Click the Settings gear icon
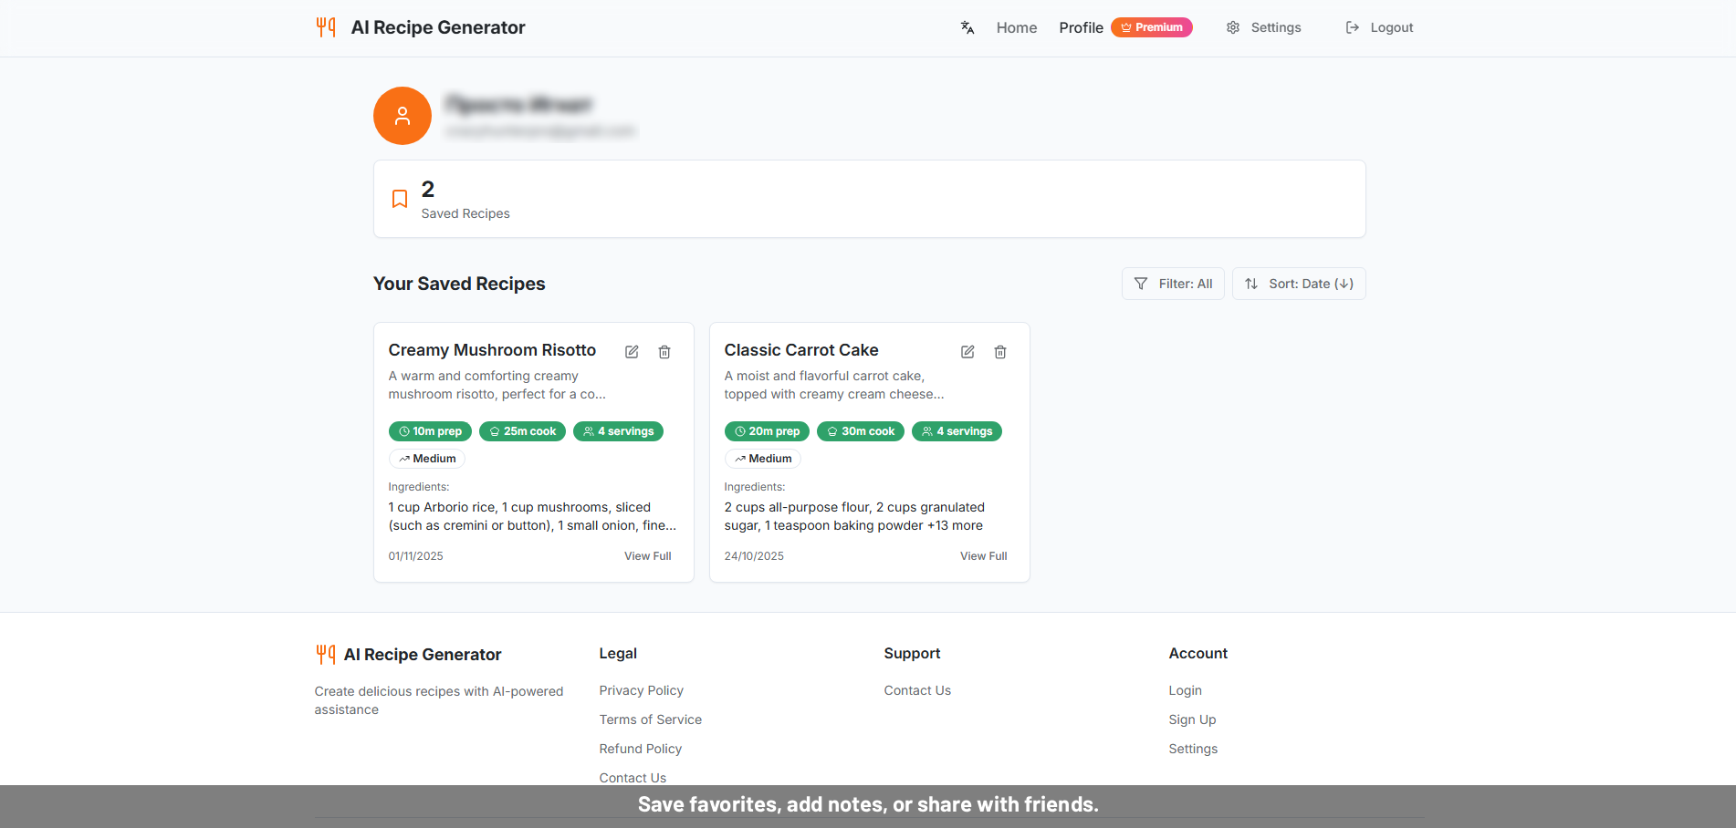The image size is (1736, 828). [x=1232, y=27]
